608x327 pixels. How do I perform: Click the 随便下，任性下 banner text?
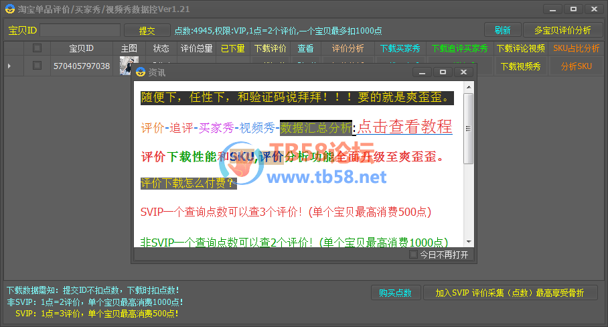point(297,97)
